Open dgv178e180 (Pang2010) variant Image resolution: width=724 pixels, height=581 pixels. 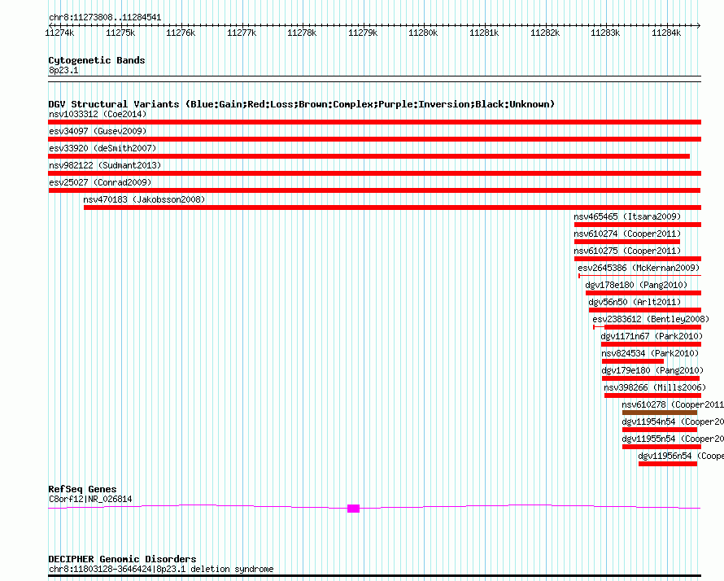pyautogui.click(x=636, y=285)
